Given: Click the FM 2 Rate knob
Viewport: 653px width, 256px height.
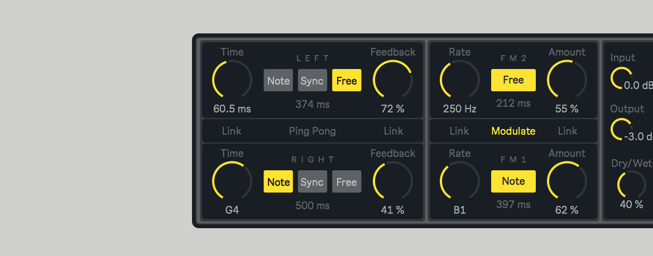Looking at the screenshot, I should pyautogui.click(x=459, y=80).
